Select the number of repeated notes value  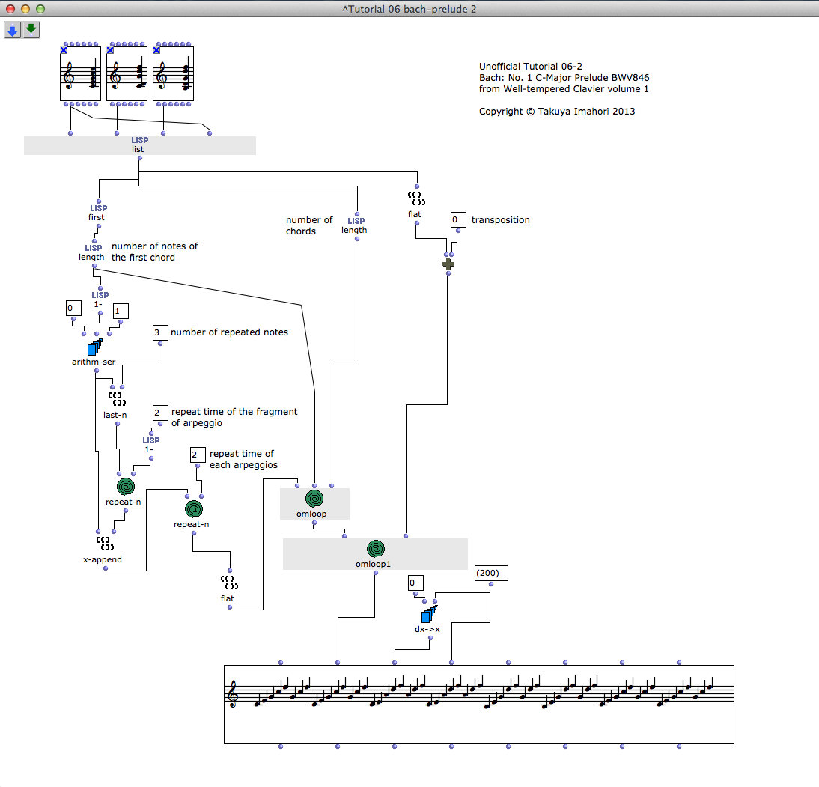(160, 332)
